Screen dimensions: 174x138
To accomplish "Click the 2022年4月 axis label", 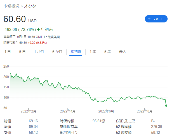I will tap(68, 111).
